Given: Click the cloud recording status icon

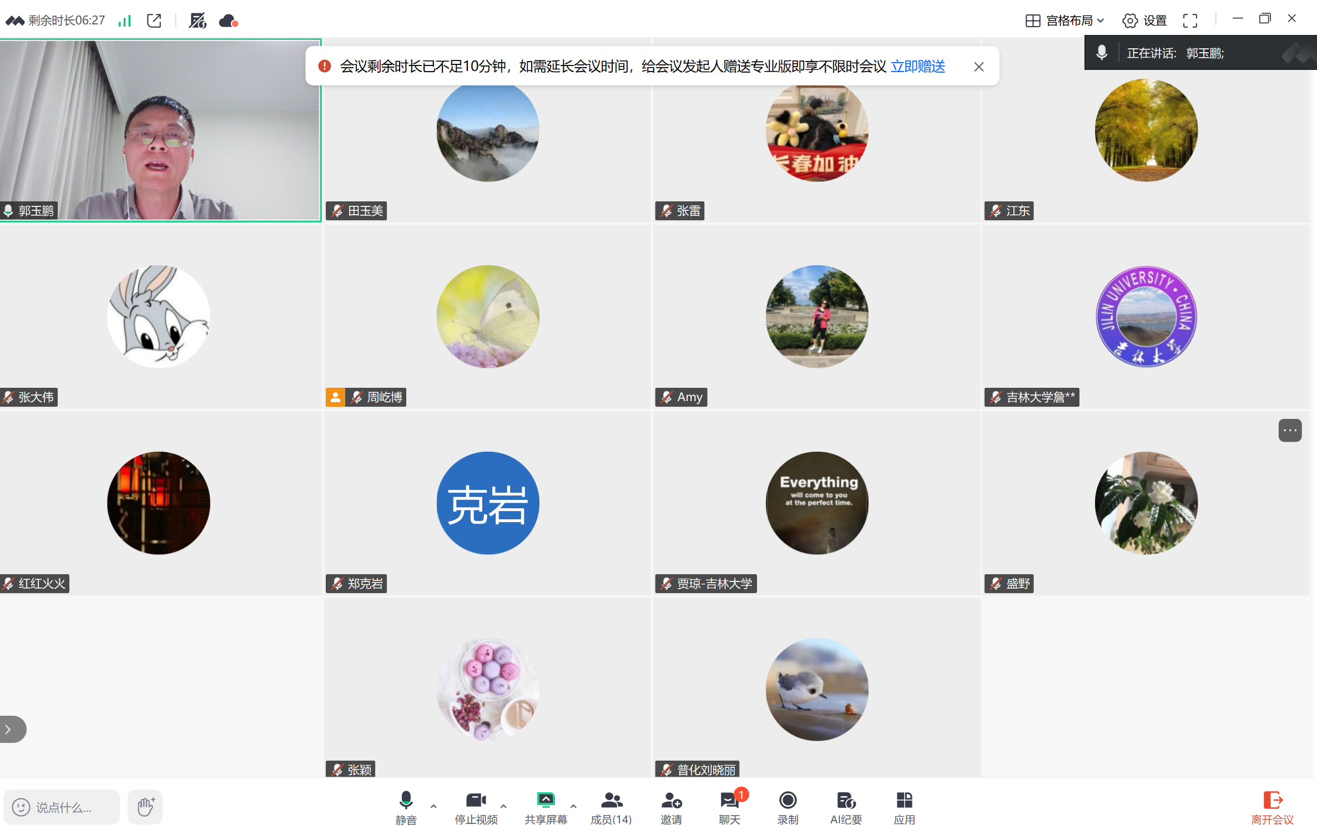Looking at the screenshot, I should (228, 21).
